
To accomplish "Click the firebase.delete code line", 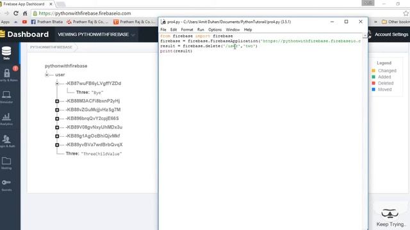I will coord(209,46).
